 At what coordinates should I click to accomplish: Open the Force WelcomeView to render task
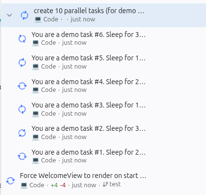pos(83,176)
